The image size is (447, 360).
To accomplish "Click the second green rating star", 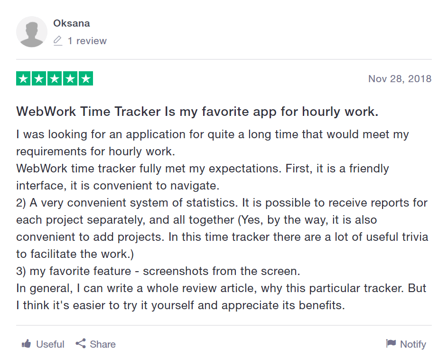I will click(x=39, y=78).
